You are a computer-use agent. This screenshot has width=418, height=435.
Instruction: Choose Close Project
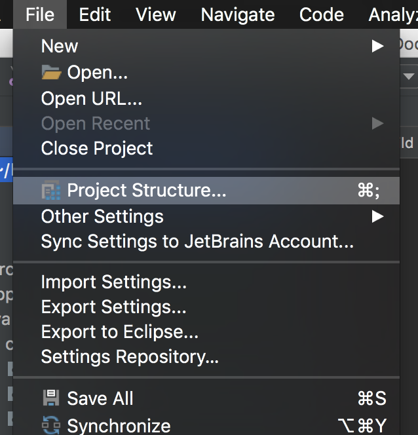tap(97, 148)
